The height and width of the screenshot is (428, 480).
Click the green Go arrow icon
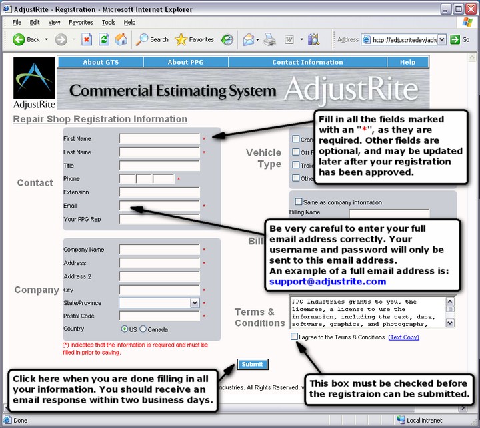click(455, 39)
